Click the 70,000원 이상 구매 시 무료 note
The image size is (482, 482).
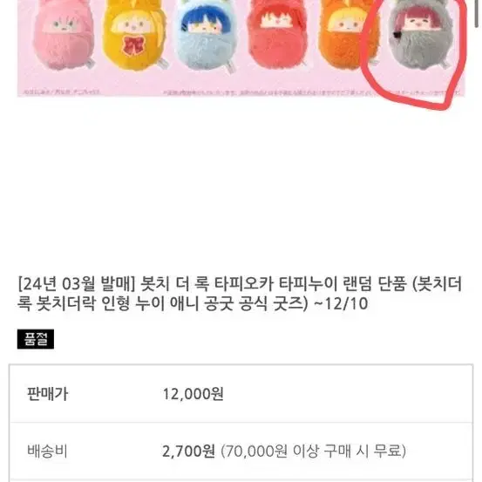tap(314, 451)
